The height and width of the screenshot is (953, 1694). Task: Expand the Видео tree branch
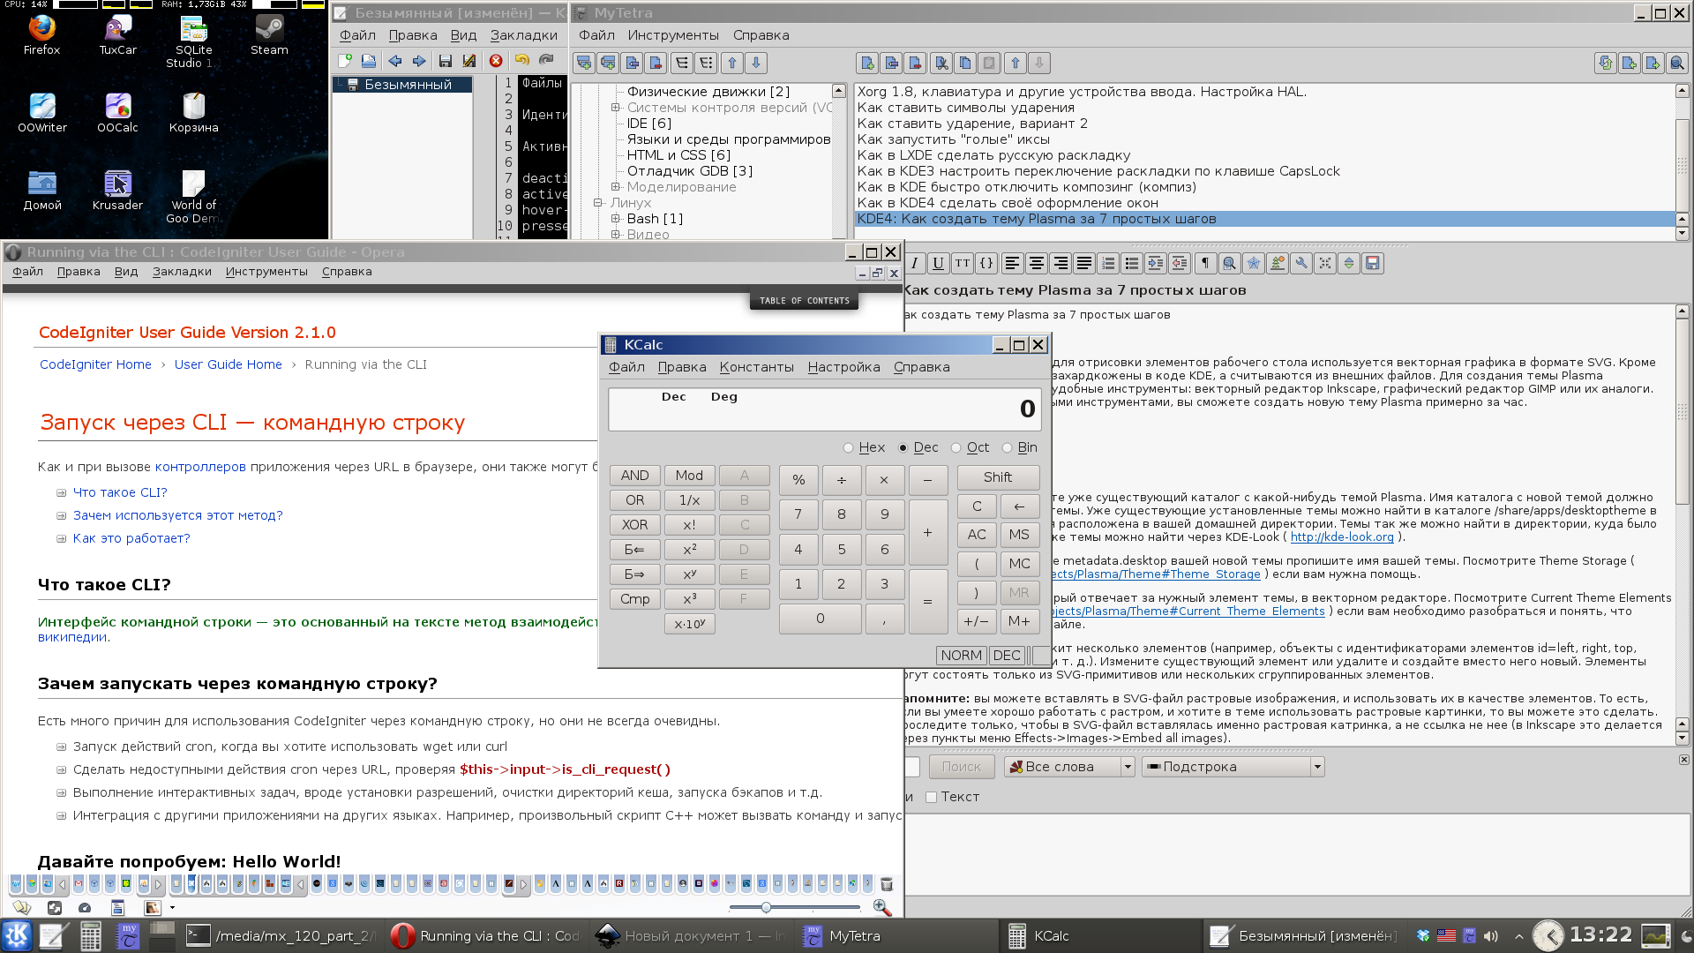click(x=616, y=235)
